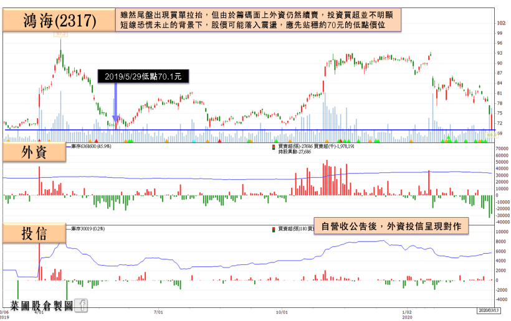Screen dimensions: 511x321
Task: Click the -2000 value on the 投信 axis
Action: pyautogui.click(x=501, y=290)
